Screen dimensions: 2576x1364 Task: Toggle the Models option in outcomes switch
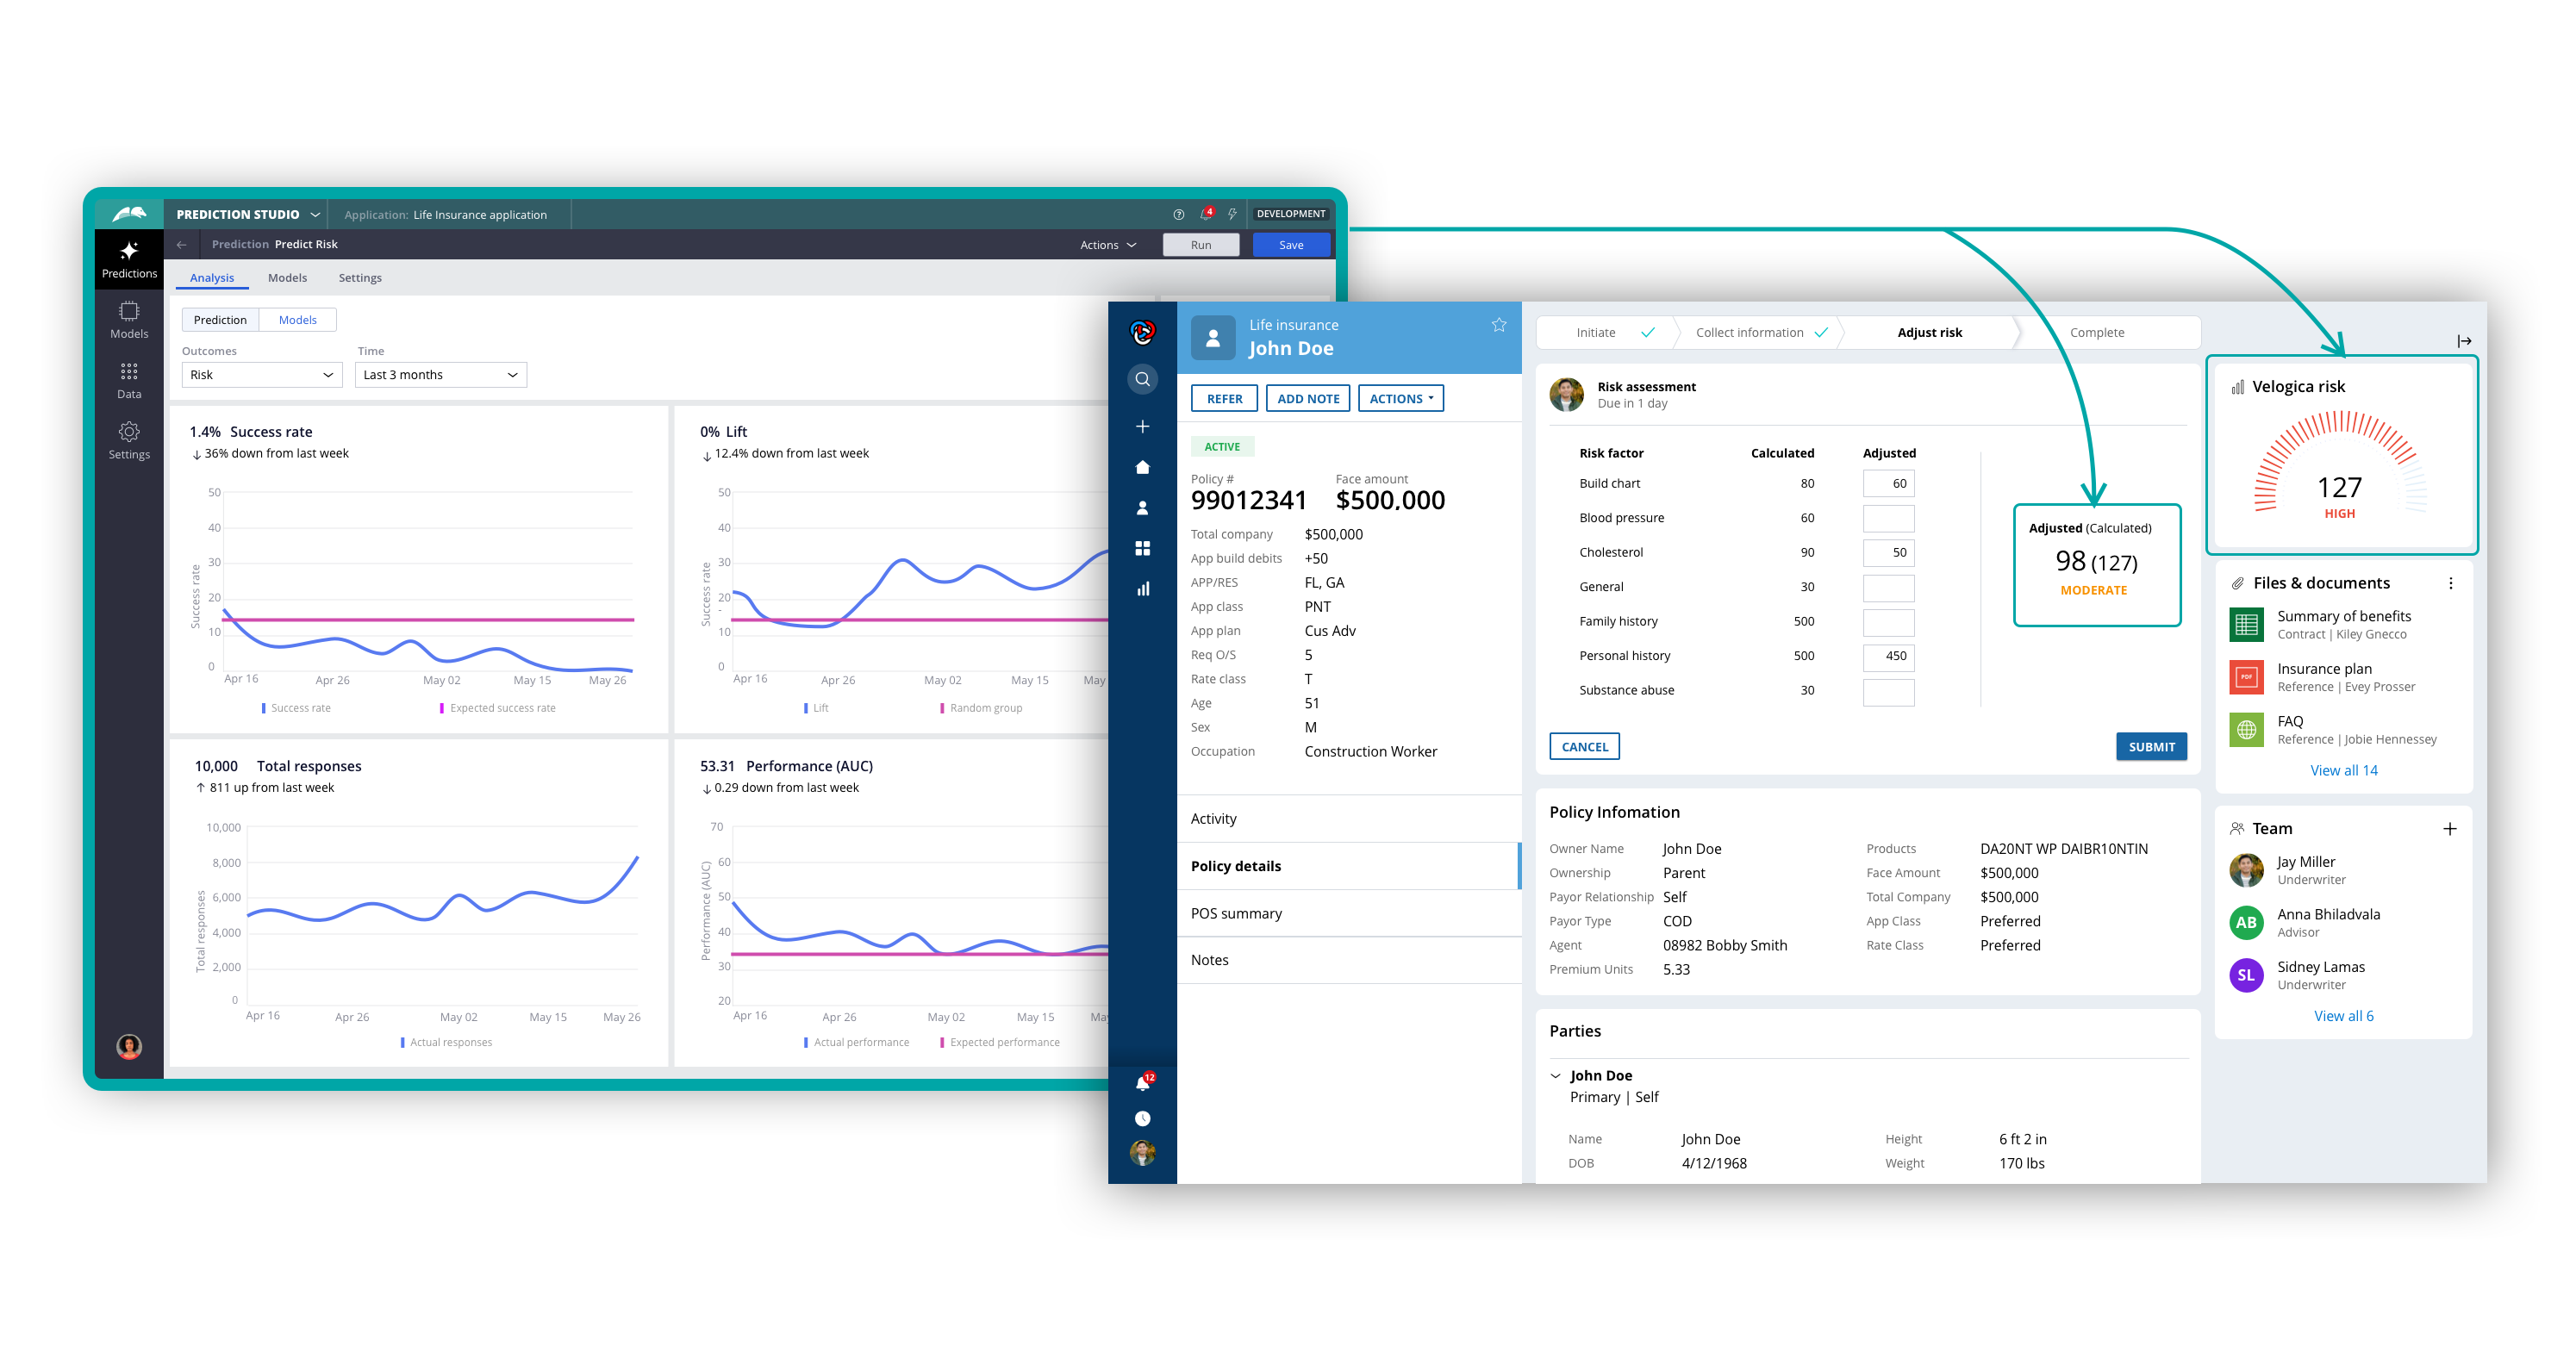[x=297, y=319]
